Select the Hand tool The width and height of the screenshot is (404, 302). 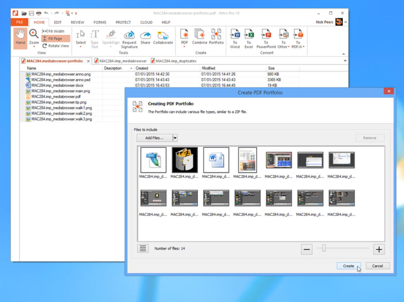point(20,37)
